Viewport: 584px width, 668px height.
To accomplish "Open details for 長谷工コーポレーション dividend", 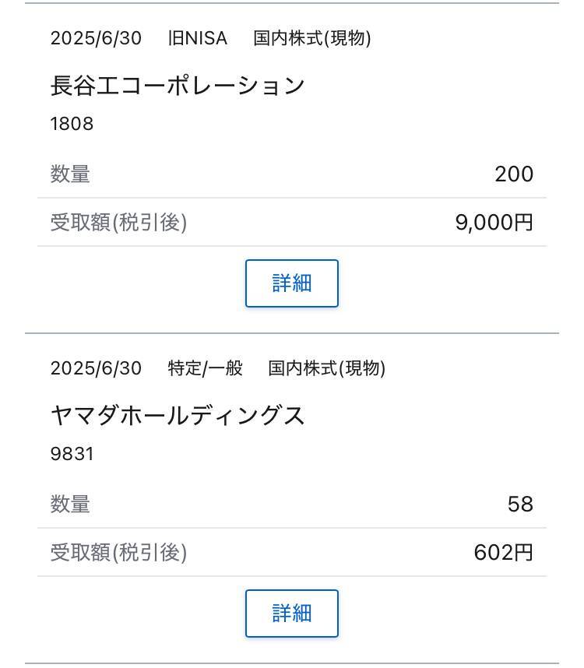I will (x=292, y=283).
